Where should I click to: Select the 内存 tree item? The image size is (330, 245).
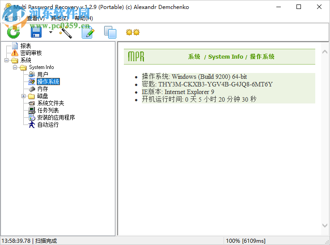click(43, 89)
